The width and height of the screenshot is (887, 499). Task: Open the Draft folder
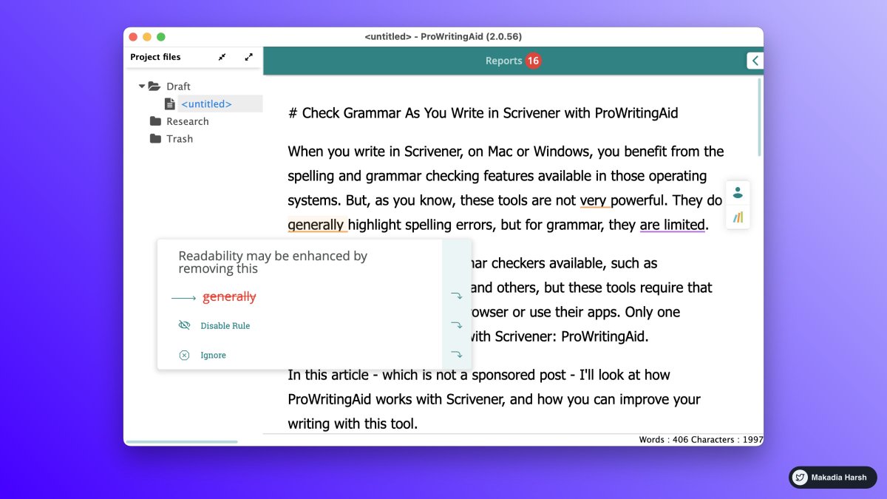[x=178, y=86]
